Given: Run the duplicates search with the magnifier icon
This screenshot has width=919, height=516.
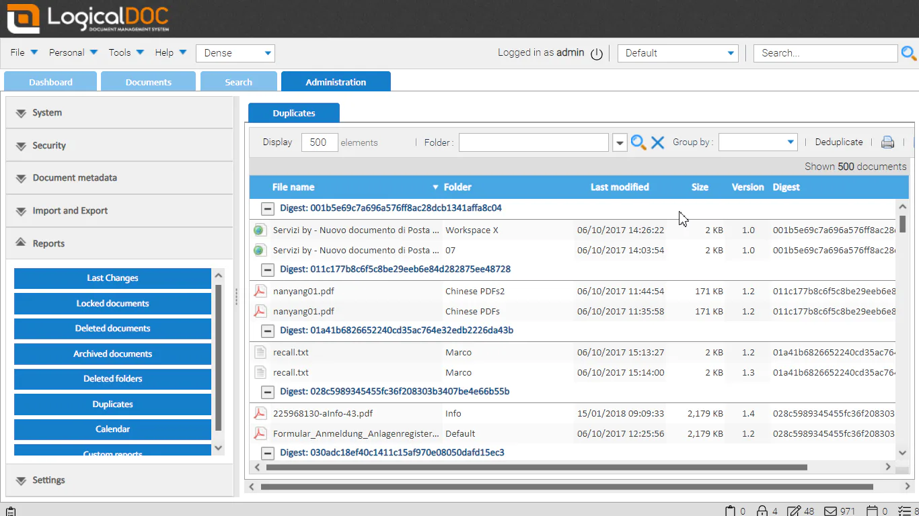Looking at the screenshot, I should point(638,142).
